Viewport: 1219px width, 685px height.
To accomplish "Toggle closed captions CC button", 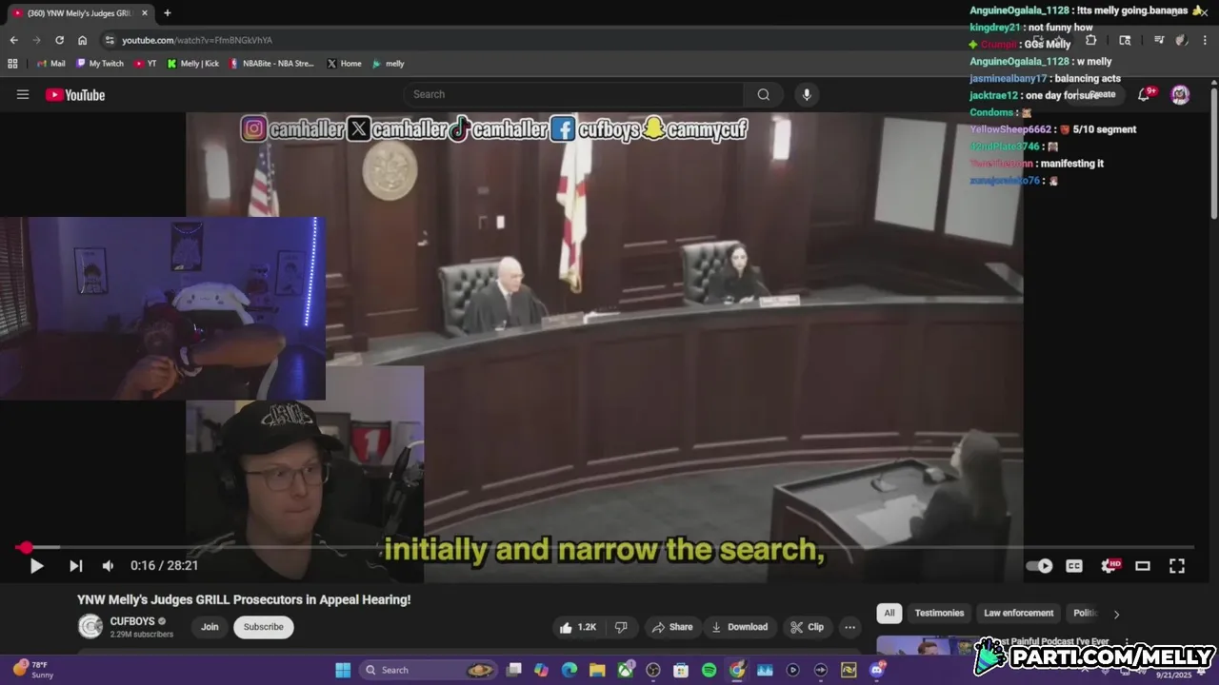I will 1074,566.
